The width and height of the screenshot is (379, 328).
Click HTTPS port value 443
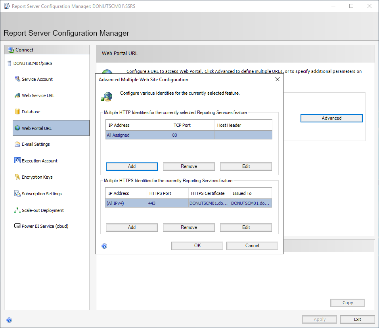[168, 203]
